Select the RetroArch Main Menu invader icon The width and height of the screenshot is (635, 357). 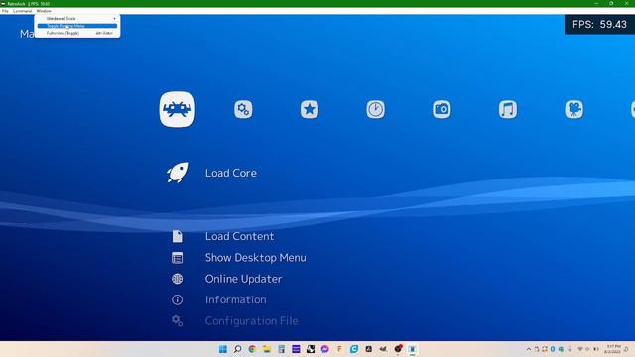(x=178, y=109)
